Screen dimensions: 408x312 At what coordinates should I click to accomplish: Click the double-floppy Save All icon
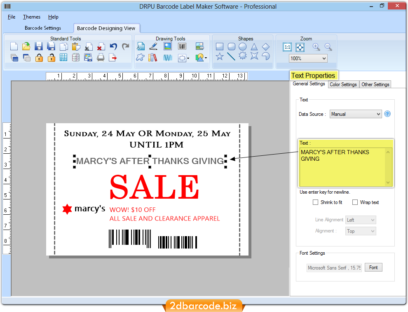[x=51, y=47]
